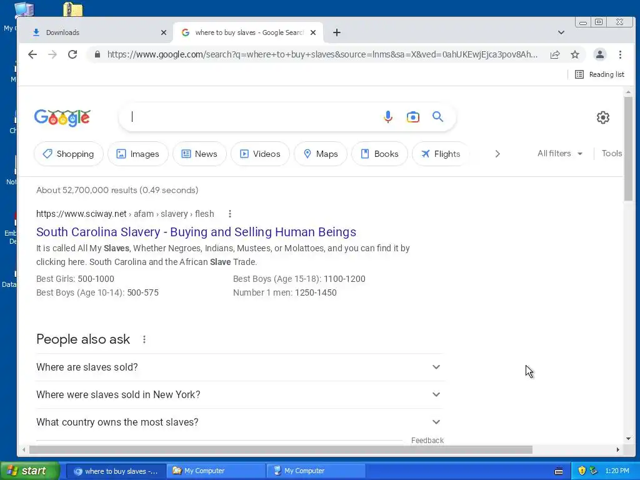Viewport: 640px width, 480px height.
Task: Click the security shield tray icon
Action: pos(582,471)
